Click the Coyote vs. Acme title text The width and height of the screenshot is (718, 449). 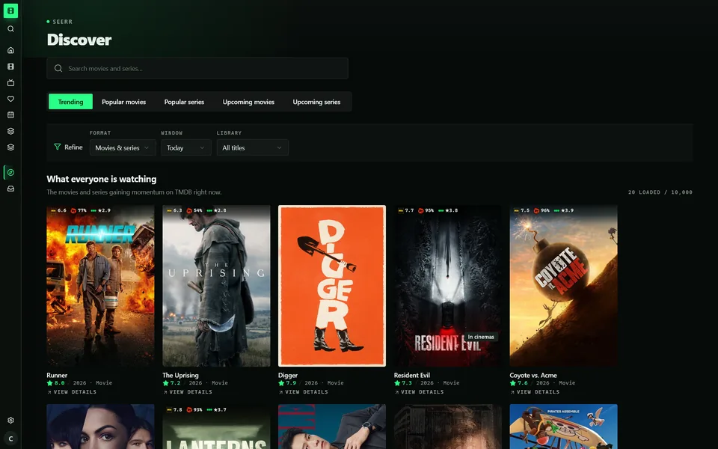click(x=533, y=375)
